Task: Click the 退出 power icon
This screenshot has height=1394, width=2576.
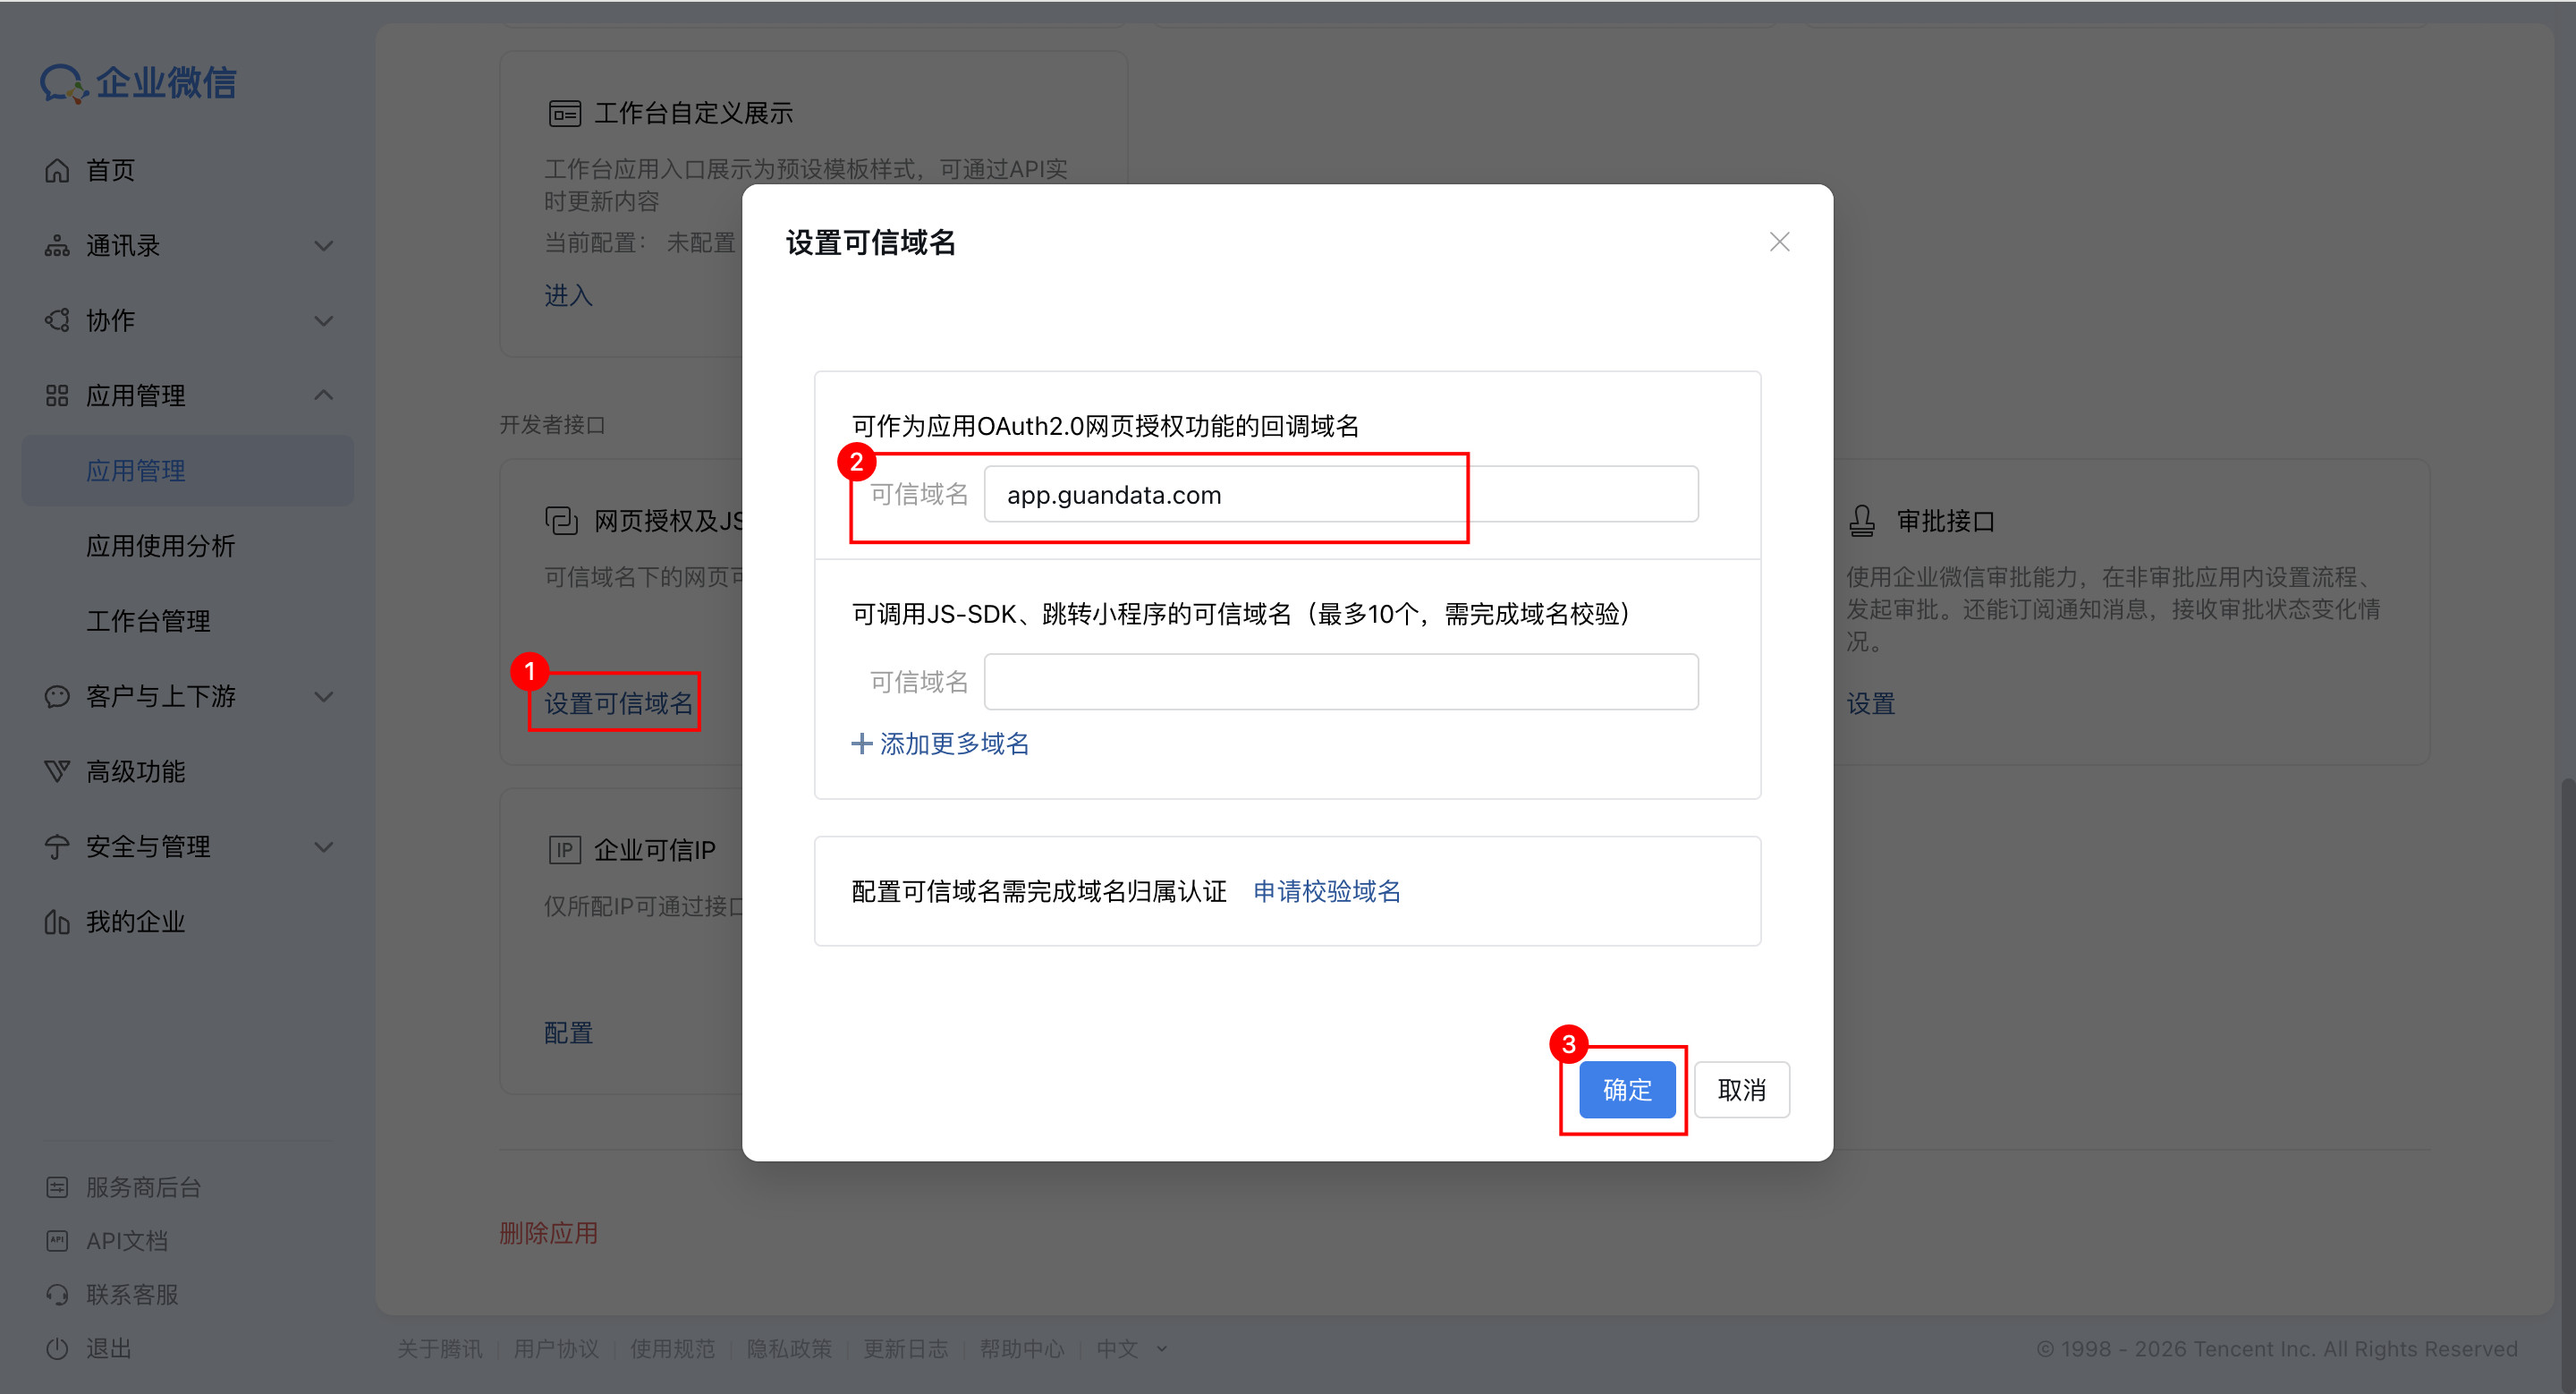Action: coord(57,1348)
